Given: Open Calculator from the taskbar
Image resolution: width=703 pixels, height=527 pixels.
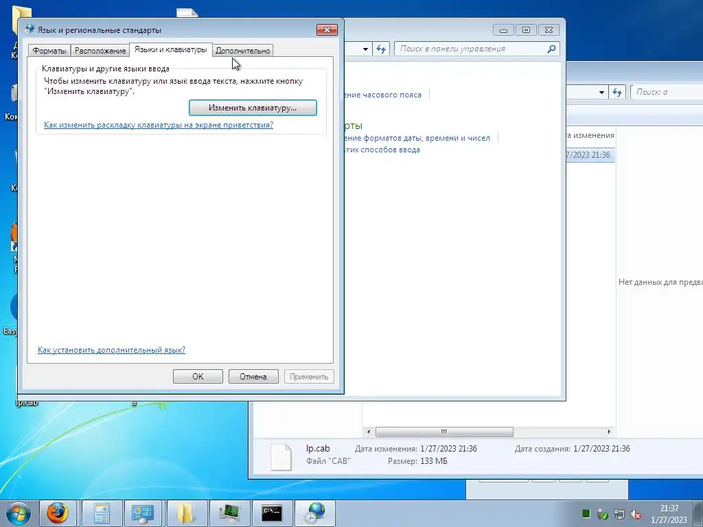Looking at the screenshot, I should [102, 513].
